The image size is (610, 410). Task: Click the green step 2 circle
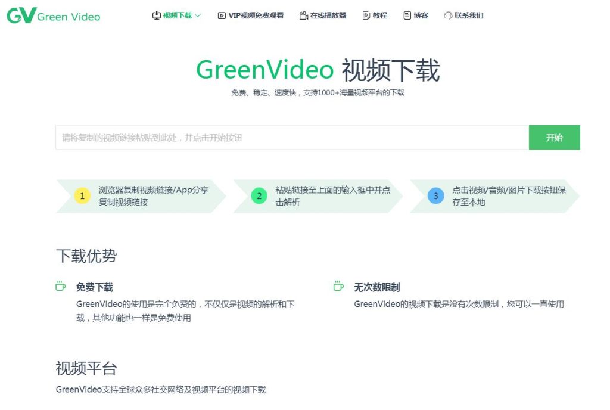[x=259, y=195]
